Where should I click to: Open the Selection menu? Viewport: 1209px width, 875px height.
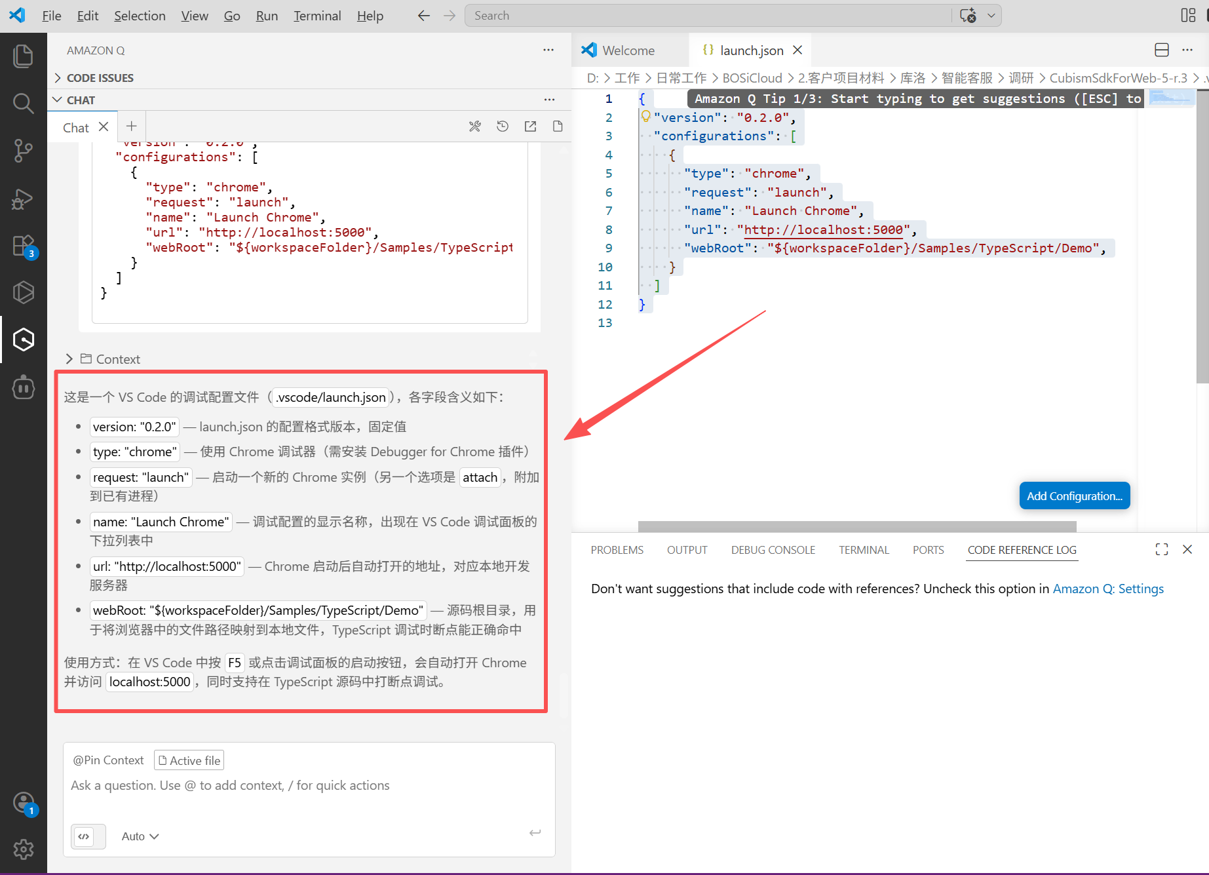click(140, 16)
